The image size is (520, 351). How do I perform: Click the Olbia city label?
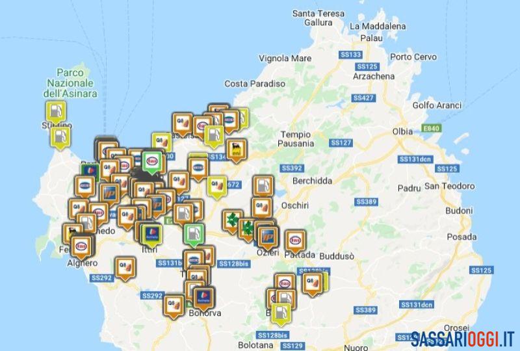pos(402,131)
